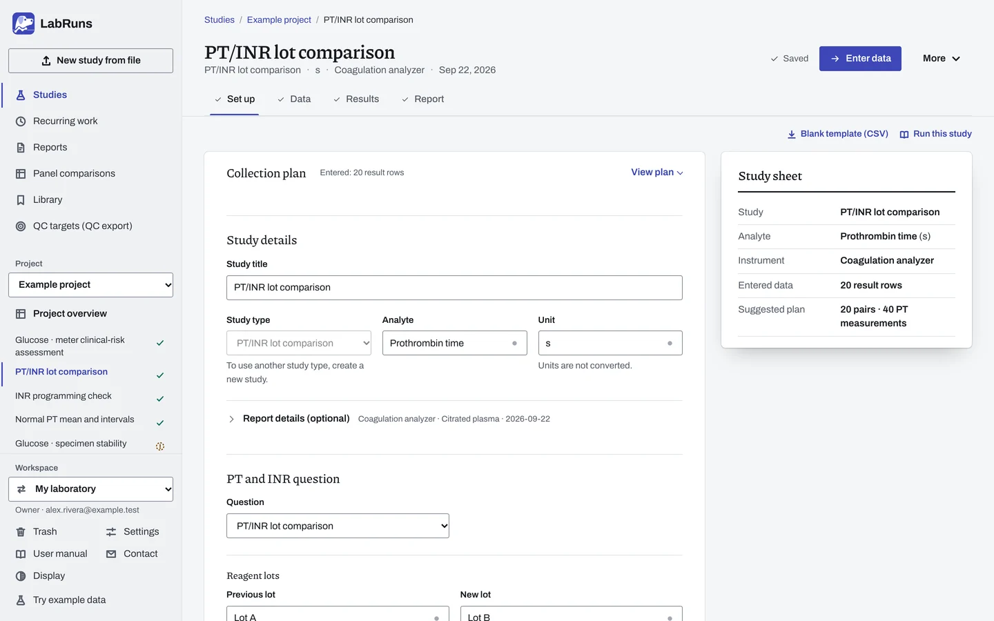Click Try example data flask icon
Image resolution: width=994 pixels, height=621 pixels.
point(21,600)
